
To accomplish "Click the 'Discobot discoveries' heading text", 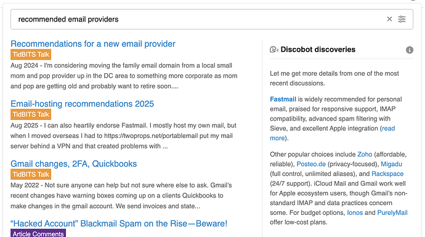I will (318, 49).
